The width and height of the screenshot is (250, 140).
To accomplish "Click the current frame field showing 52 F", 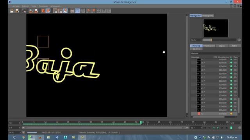I will pos(236,123).
